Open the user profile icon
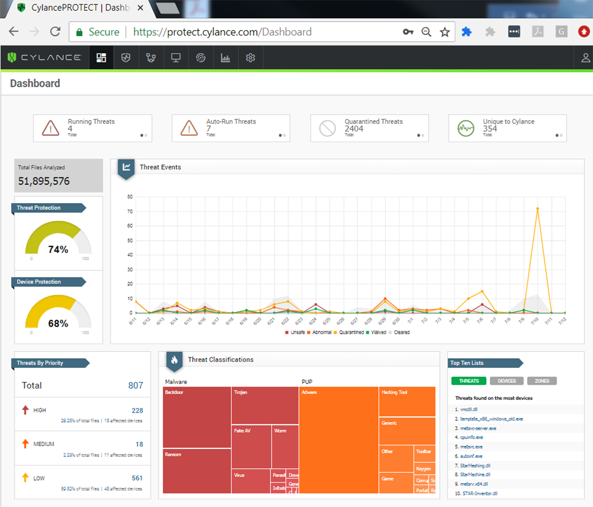 (585, 58)
